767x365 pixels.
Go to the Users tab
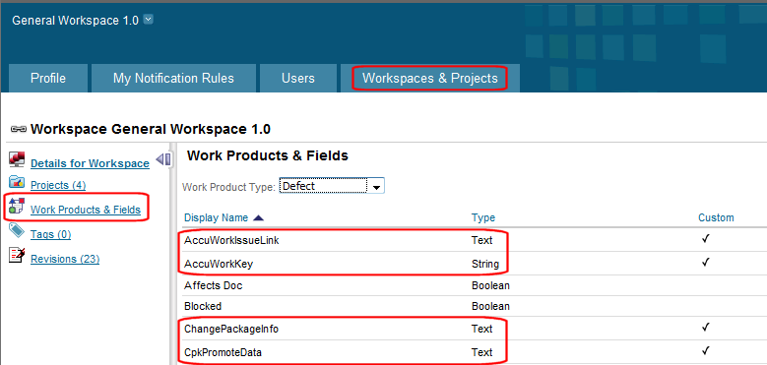[298, 78]
